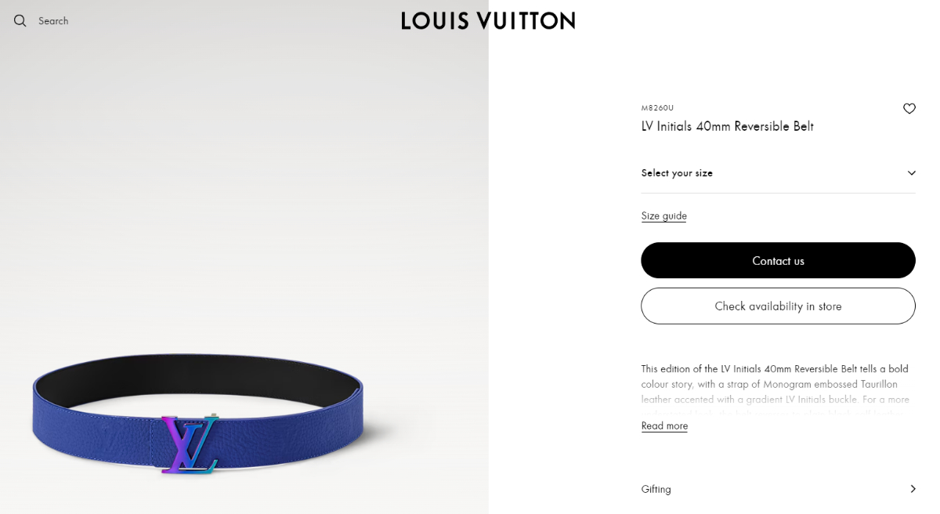Screen dimensions: 940x514
Task: Go home via Louis Vuitton logo
Action: 488,20
